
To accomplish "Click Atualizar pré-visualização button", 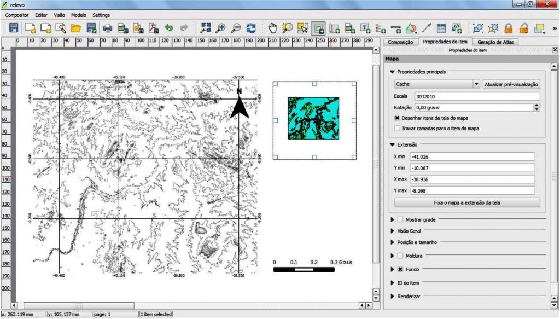I will [512, 84].
